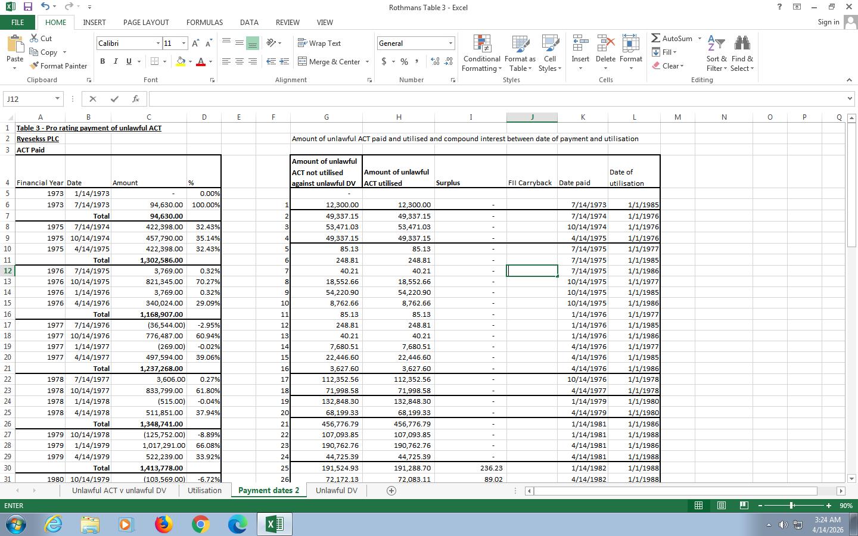Toggle bold formatting
Screen dimensions: 858x536
coord(102,61)
